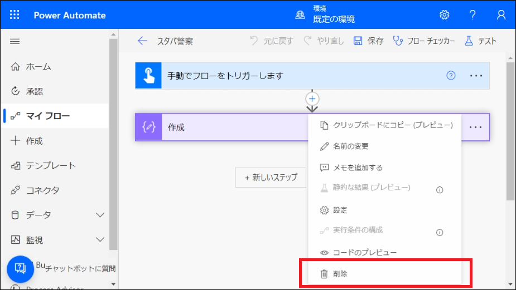Choose 設定 from the context menu

point(385,210)
